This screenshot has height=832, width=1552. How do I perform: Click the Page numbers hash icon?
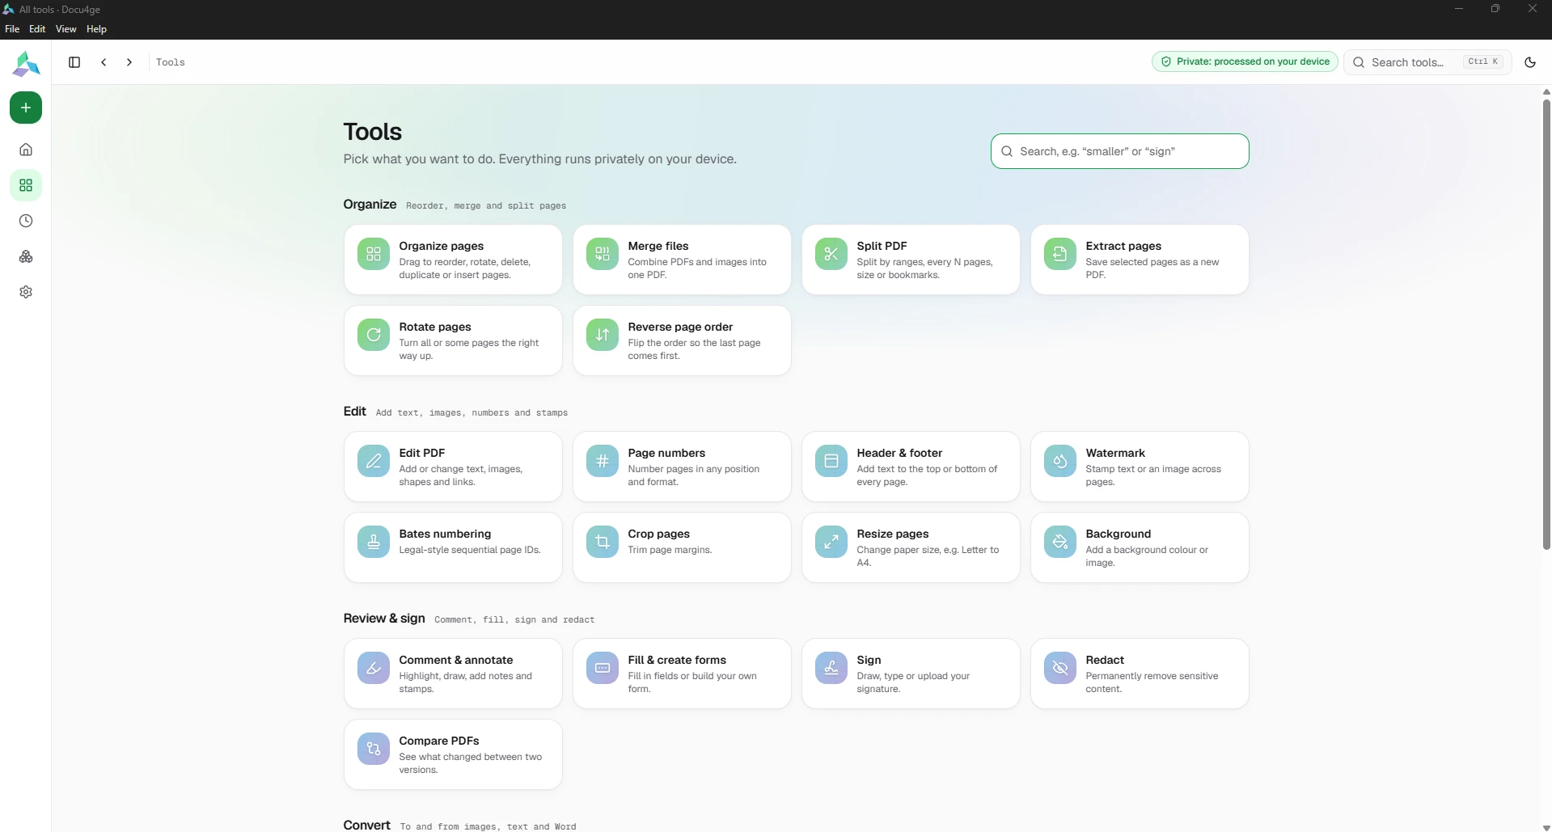603,461
